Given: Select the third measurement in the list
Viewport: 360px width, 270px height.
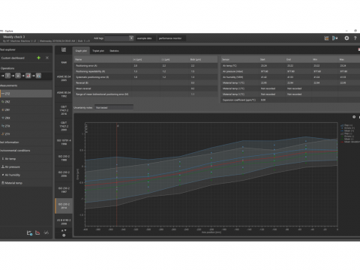Looking at the screenshot, I should pyautogui.click(x=26, y=109).
